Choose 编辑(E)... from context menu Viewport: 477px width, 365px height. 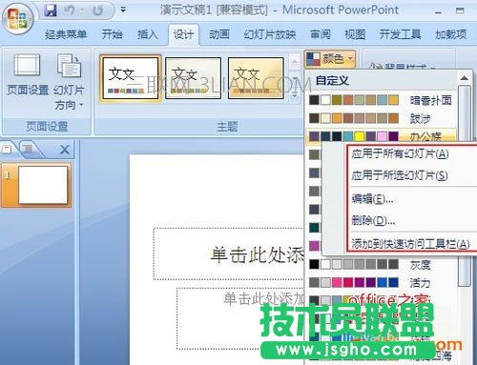[372, 199]
